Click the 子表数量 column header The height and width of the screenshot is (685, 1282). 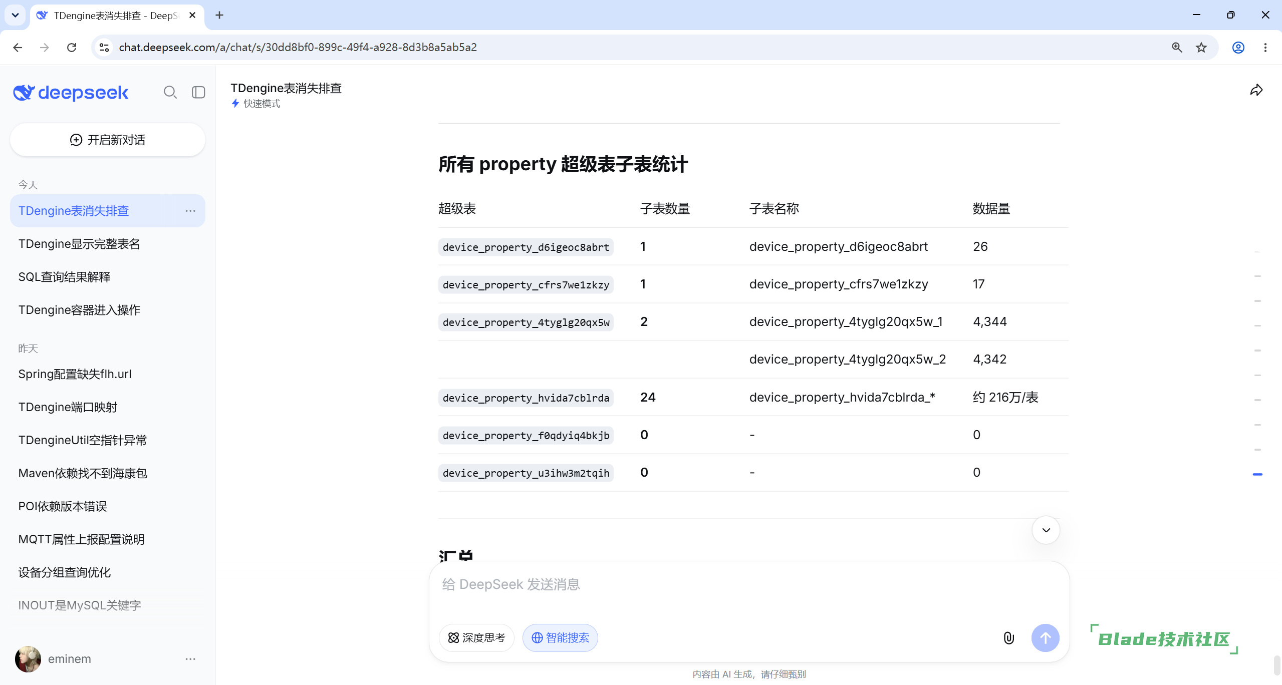[x=665, y=209]
